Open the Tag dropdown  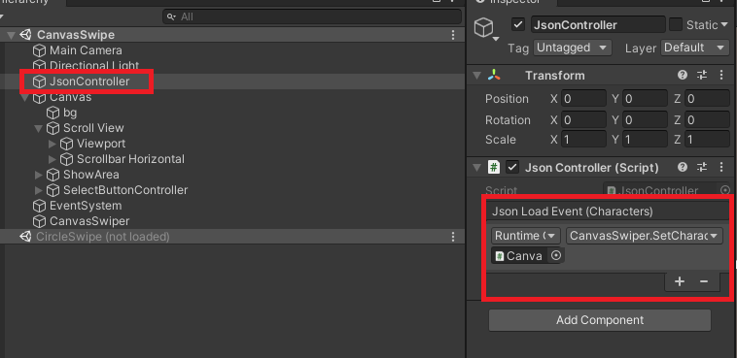point(572,48)
